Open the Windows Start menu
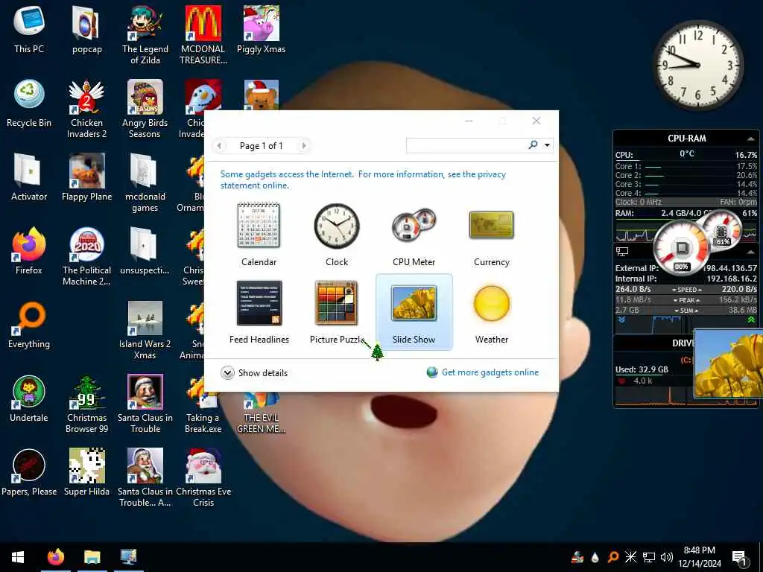Screen dimensions: 763x572 (18, 557)
